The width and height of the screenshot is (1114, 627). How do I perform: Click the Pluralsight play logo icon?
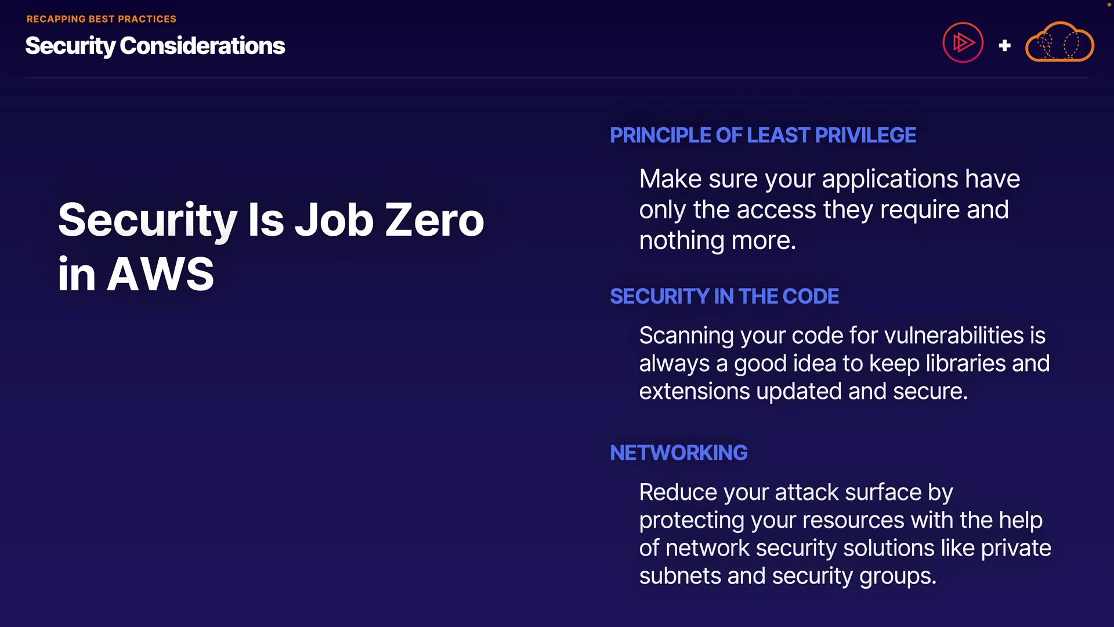[963, 42]
